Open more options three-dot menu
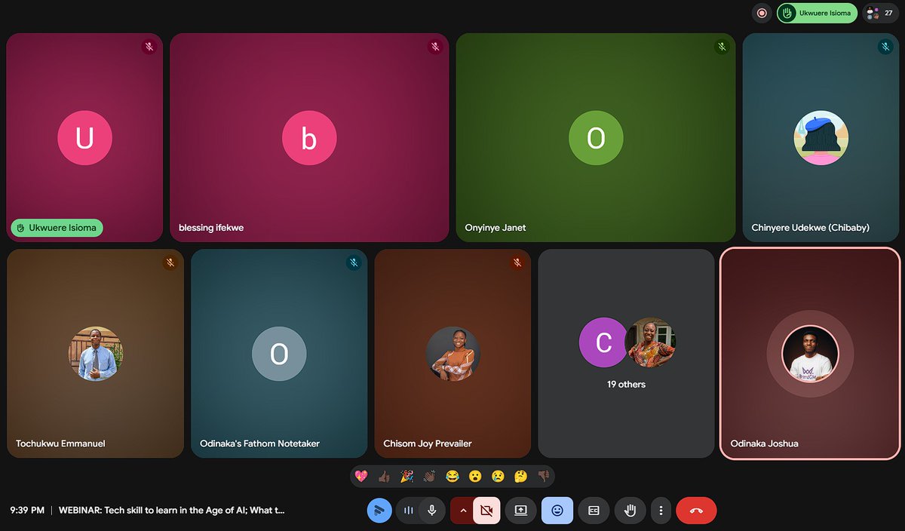 [661, 511]
